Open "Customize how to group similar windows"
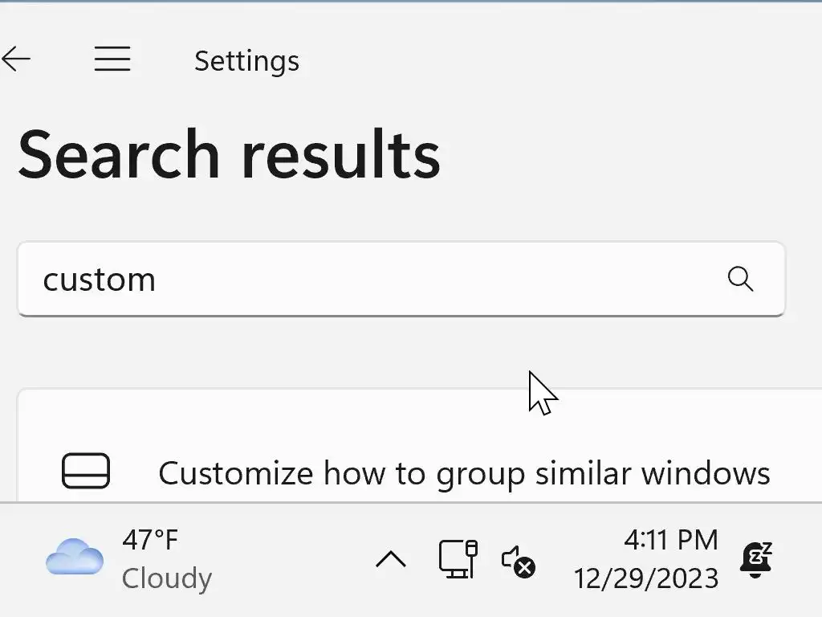This screenshot has width=822, height=617. [x=464, y=473]
